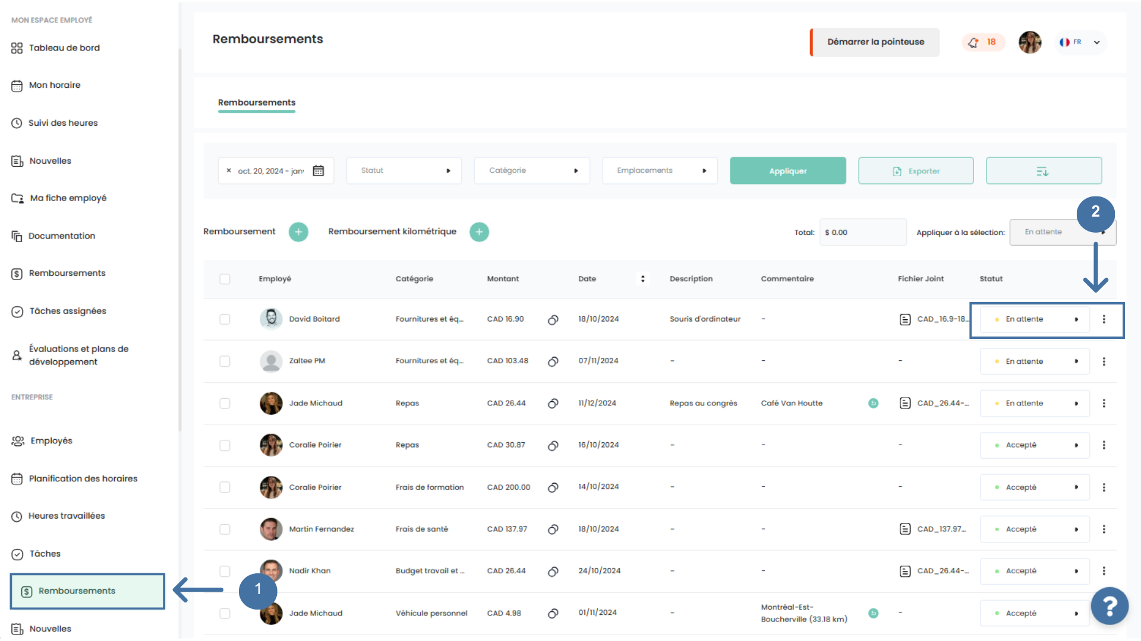Open the Catégorie filter dropdown

point(532,171)
